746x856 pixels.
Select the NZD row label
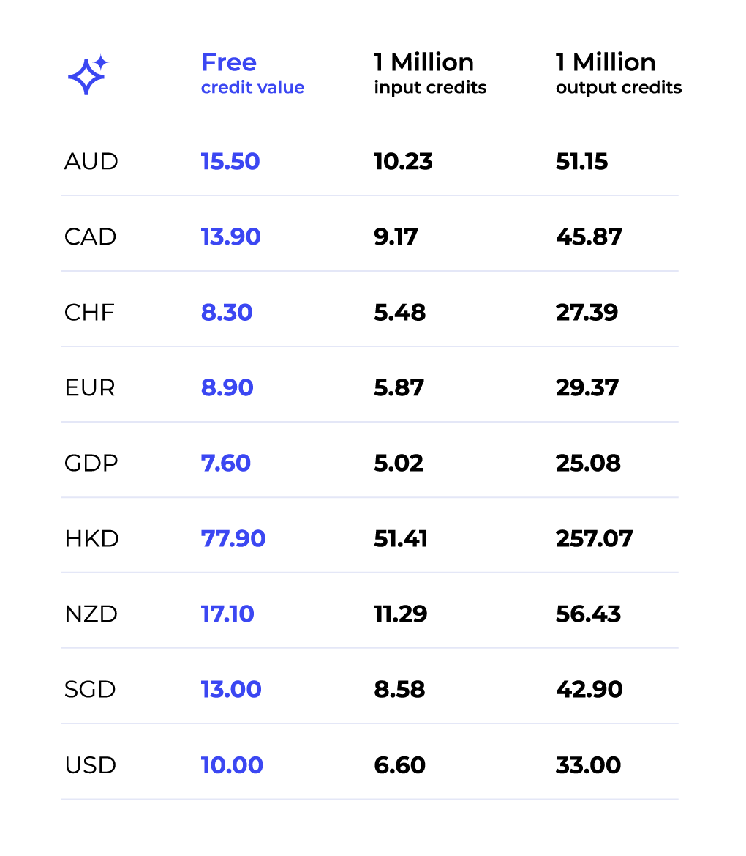(x=91, y=614)
